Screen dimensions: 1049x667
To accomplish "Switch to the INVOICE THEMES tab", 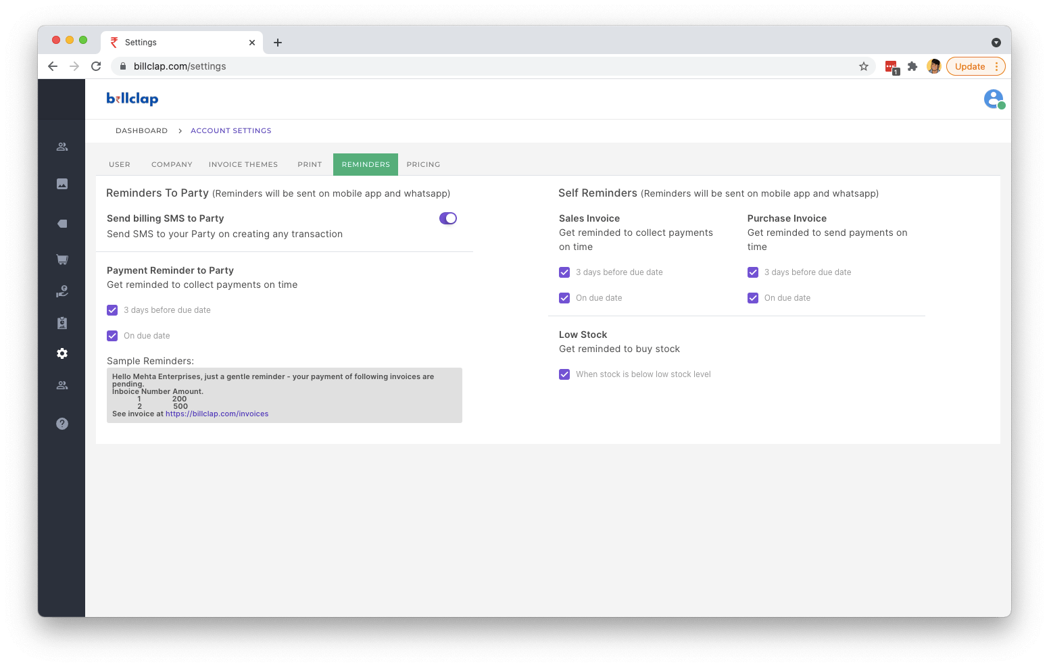I will tap(243, 164).
